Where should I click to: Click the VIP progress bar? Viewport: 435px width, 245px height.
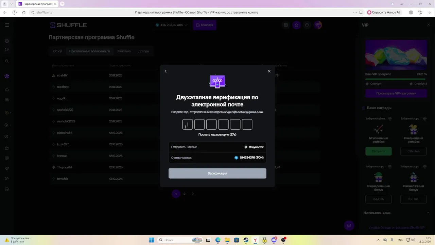396,79
